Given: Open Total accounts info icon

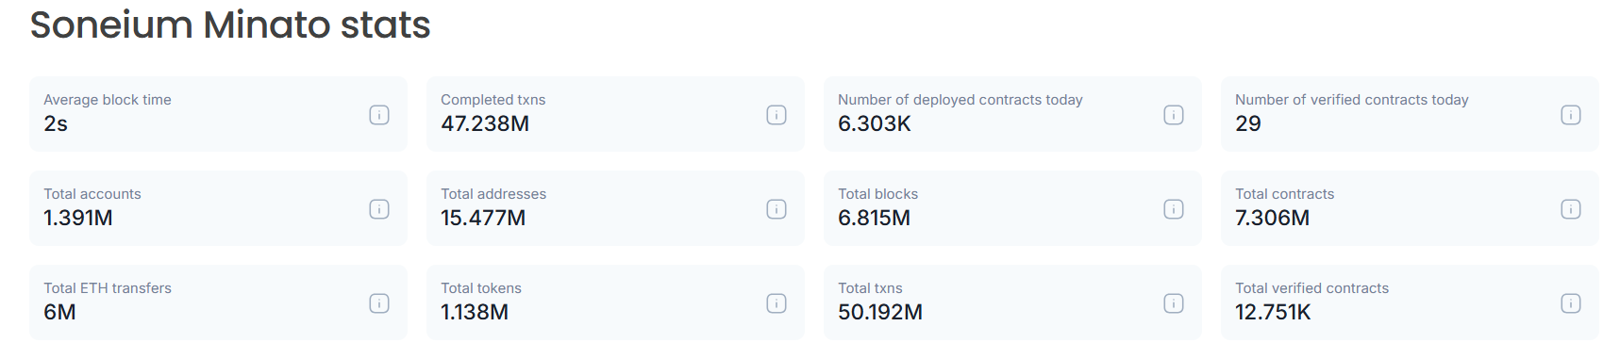Looking at the screenshot, I should point(379,209).
